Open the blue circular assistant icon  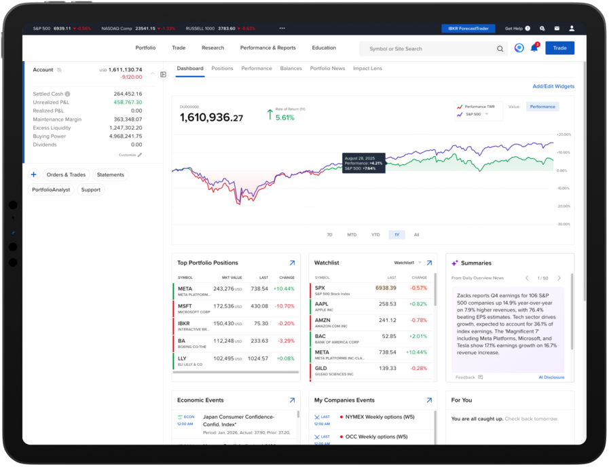(x=519, y=48)
